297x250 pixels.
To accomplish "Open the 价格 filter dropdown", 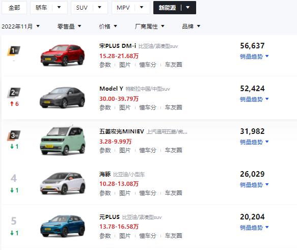I will [108, 26].
